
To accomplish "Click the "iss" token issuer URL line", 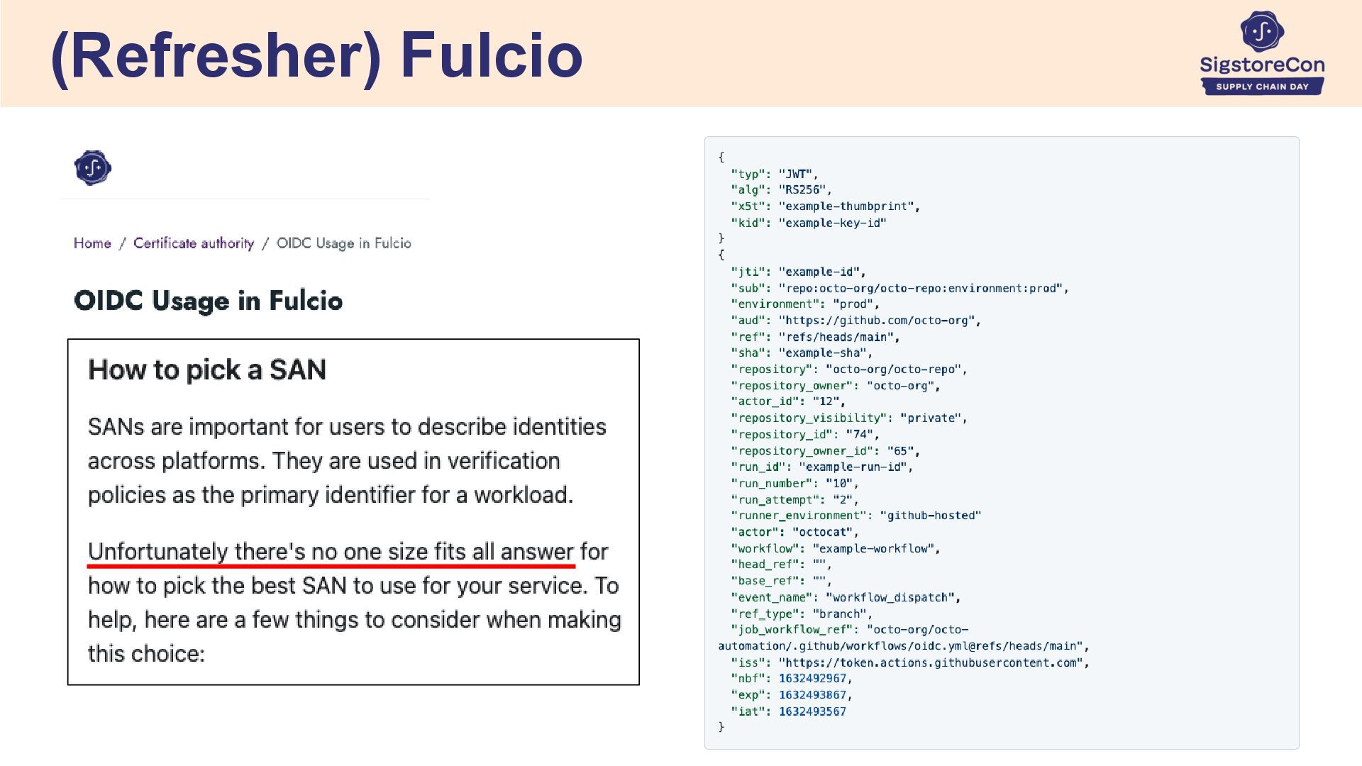I will (x=910, y=662).
